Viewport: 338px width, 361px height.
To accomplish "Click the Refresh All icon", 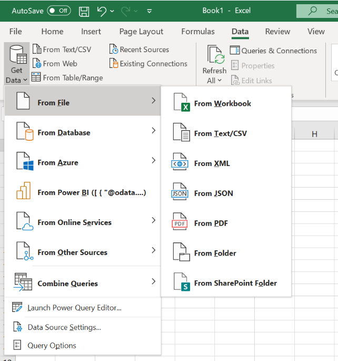I will coord(216,55).
